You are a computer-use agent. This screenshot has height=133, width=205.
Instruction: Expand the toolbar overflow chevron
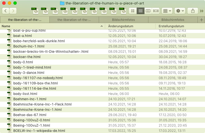coord(201,11)
